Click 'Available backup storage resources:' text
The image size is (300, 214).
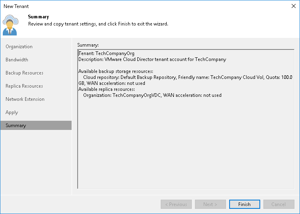tap(116, 71)
